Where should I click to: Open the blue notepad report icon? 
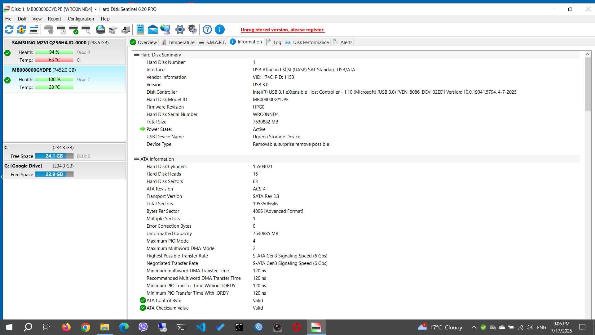tap(140, 30)
